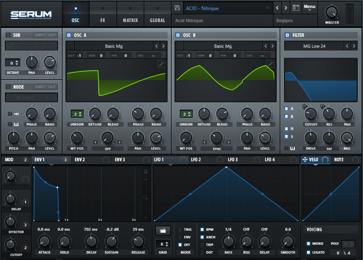Image resolution: width=363 pixels, height=260 pixels.
Task: Open the LFO shape folder icon
Action: (163, 230)
